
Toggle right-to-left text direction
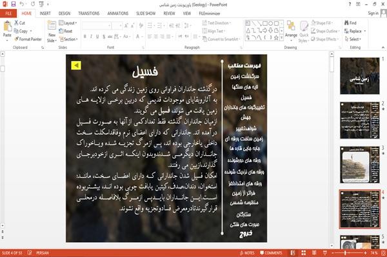[187, 37]
